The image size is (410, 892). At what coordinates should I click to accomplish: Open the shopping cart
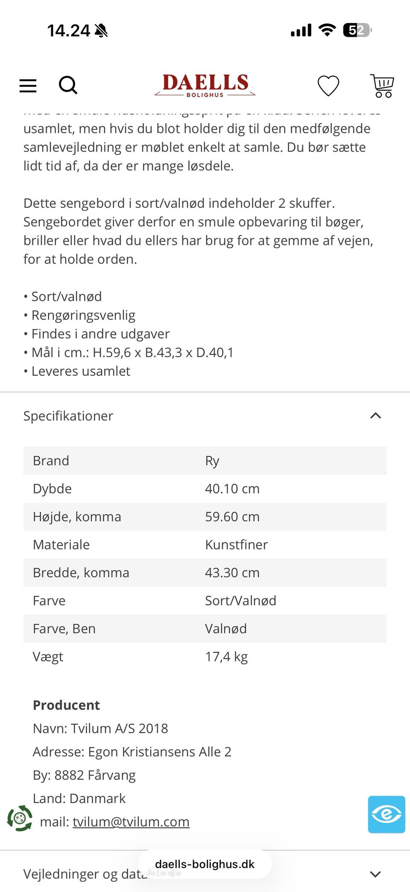(382, 86)
